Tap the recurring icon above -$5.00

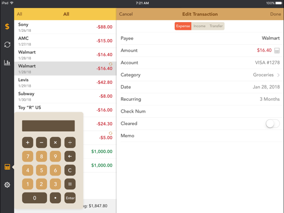point(111,133)
